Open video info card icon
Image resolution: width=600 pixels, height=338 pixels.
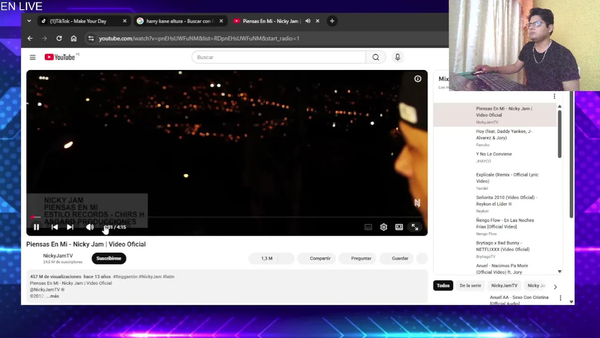pos(417,79)
